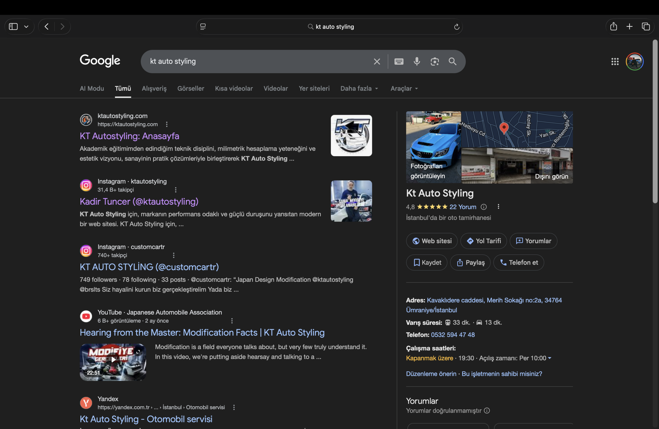This screenshot has width=659, height=429.
Task: Open the Kt Auto Styling - Otomobil servisi link
Action: pos(146,419)
